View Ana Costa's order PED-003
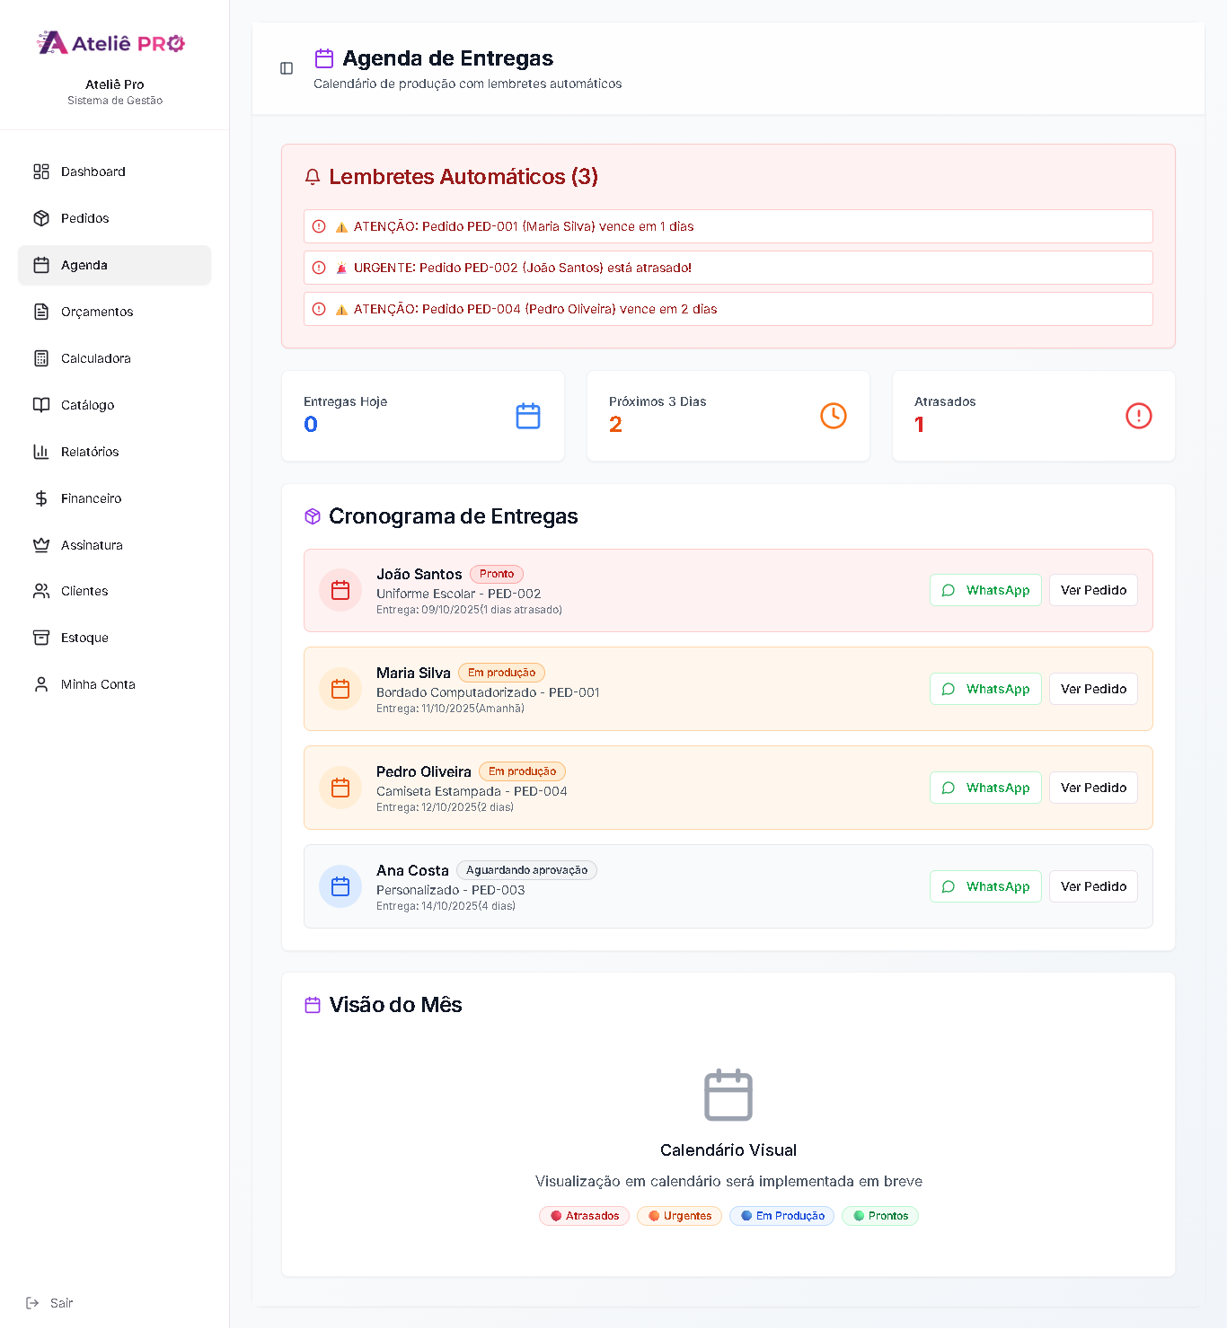The width and height of the screenshot is (1227, 1330). (x=1093, y=886)
